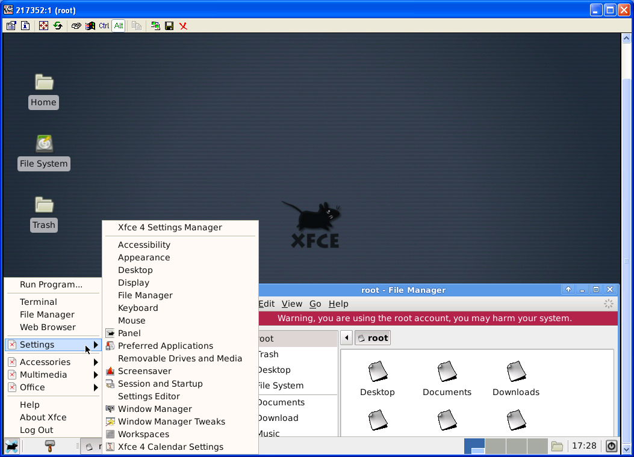Viewport: 634px width, 457px height.
Task: Click the back arrow beside root path button
Action: coord(346,338)
